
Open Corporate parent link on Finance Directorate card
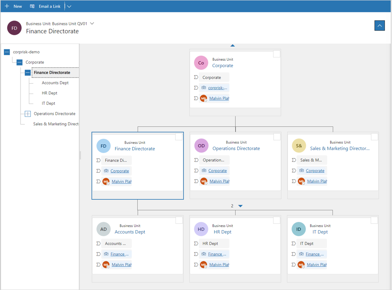pos(120,171)
